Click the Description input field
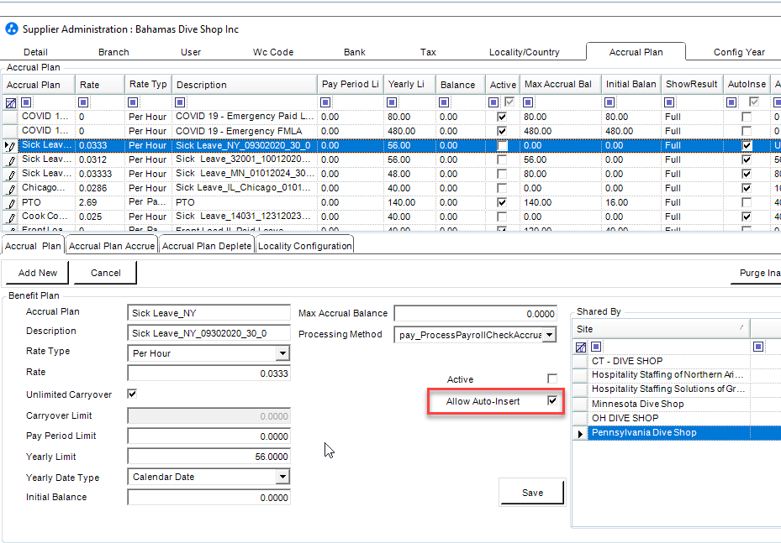 click(x=208, y=332)
